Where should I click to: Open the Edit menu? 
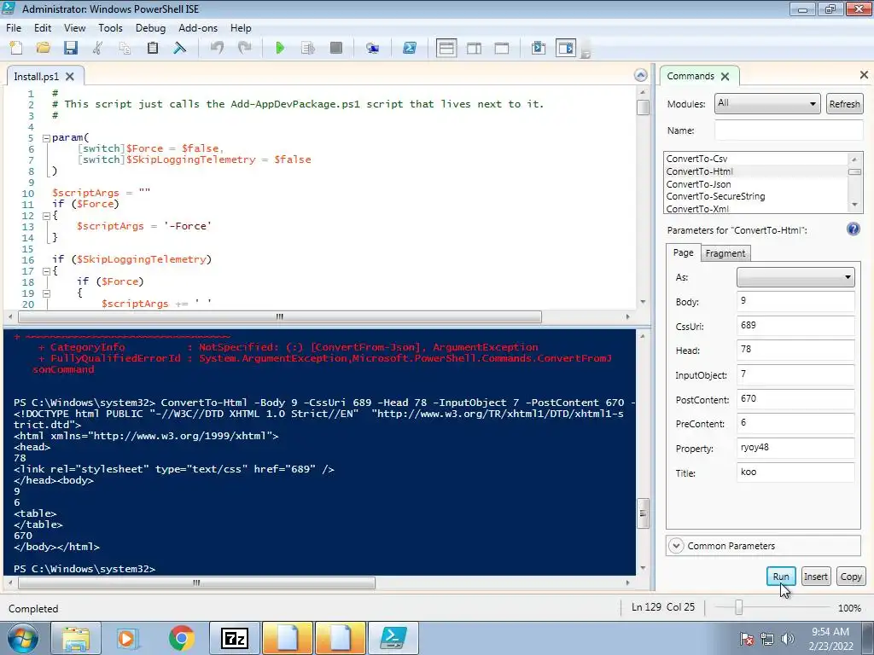[x=43, y=28]
